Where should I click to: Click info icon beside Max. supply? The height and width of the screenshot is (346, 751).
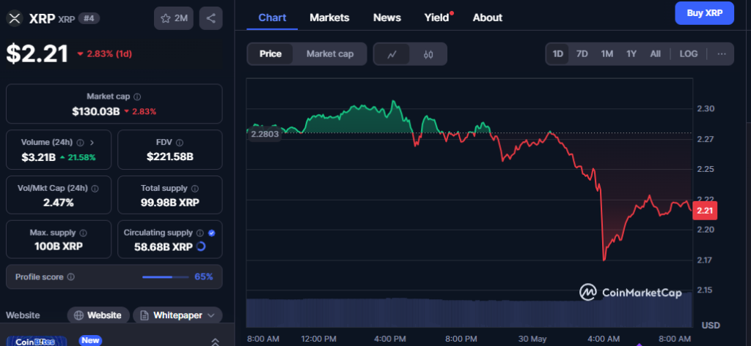(x=83, y=233)
